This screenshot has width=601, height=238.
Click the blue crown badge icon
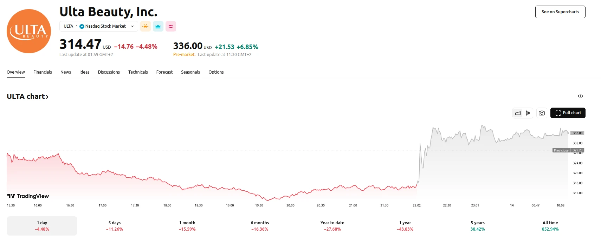click(158, 26)
